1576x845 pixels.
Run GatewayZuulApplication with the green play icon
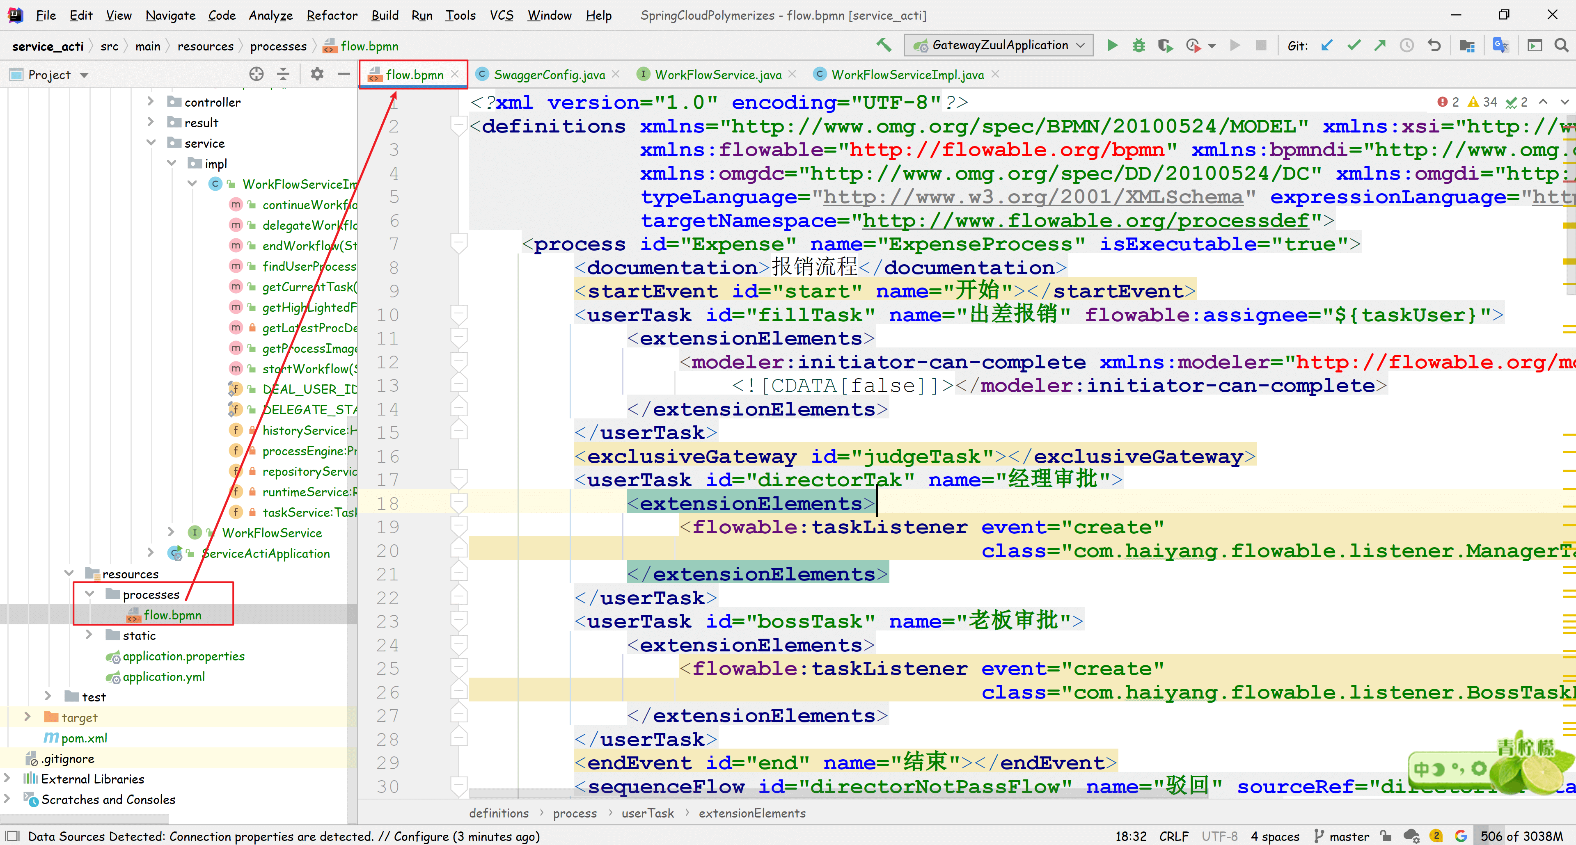[x=1112, y=45]
